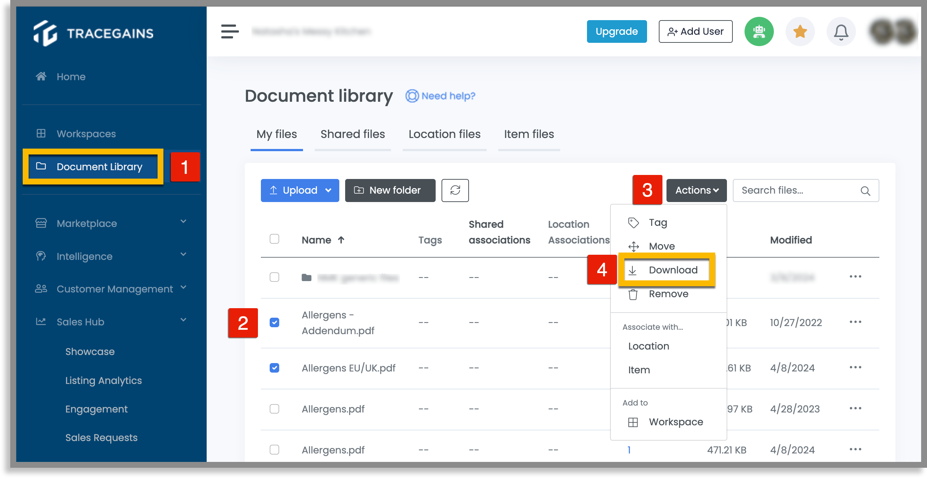Screen dimensions: 927x478
Task: Open the notifications bell
Action: coord(841,32)
